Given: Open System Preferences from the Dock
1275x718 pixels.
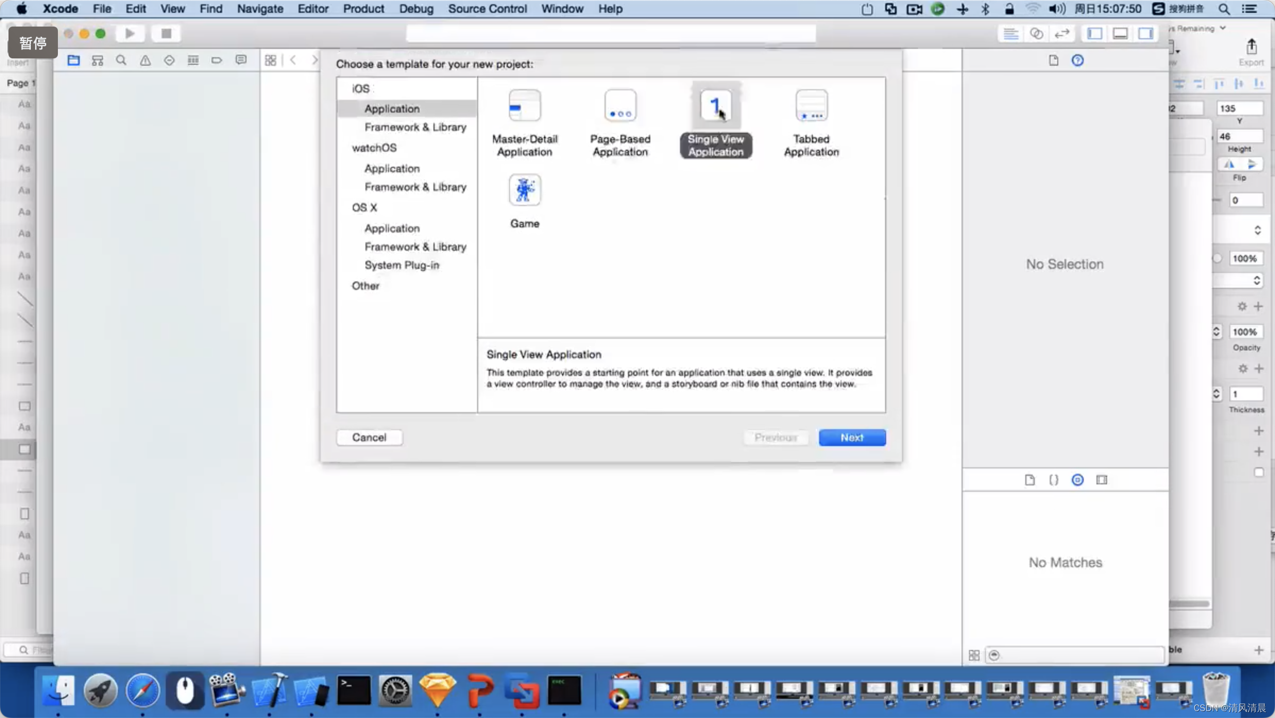Looking at the screenshot, I should click(x=395, y=691).
